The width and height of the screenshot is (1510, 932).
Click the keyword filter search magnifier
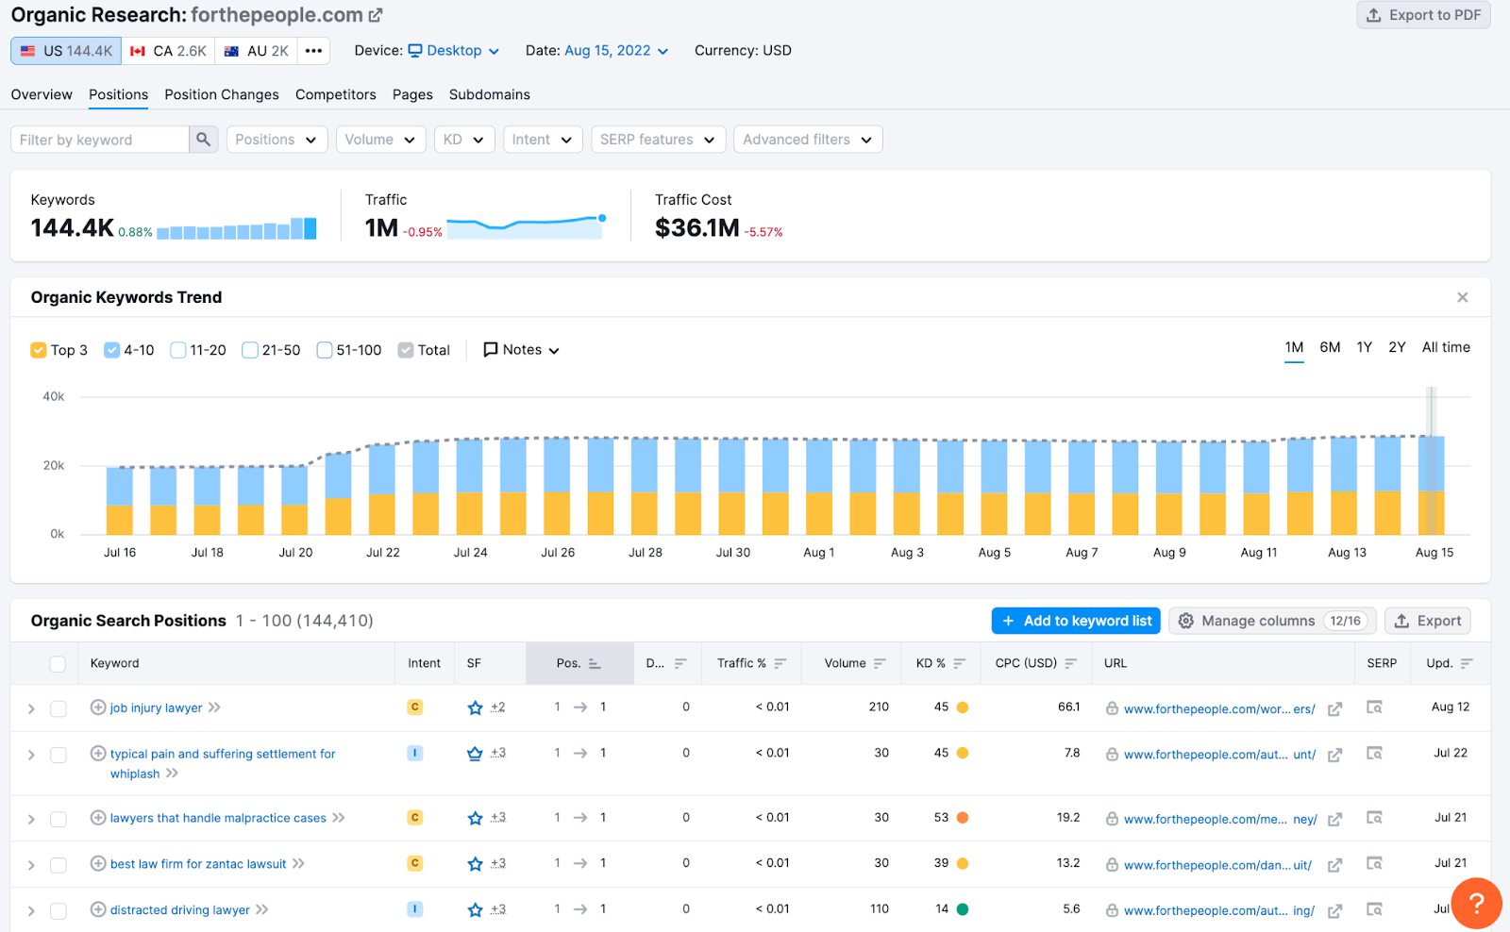(203, 140)
